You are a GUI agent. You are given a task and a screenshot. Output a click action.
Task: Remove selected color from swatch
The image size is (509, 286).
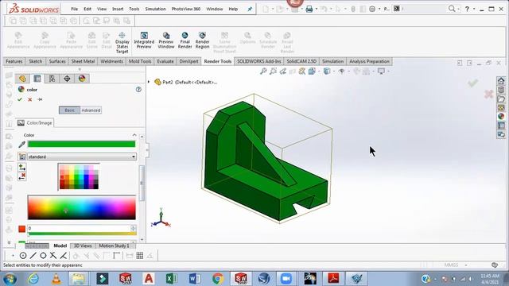[x=22, y=176]
